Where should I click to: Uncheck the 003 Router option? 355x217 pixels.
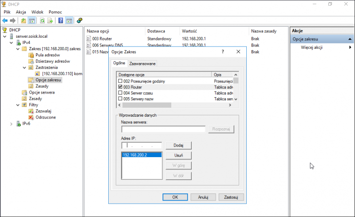pos(120,87)
